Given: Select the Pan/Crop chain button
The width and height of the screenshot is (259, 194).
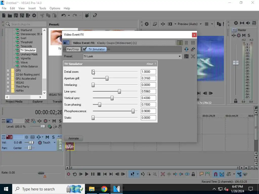Looking at the screenshot, I should click(x=73, y=49).
